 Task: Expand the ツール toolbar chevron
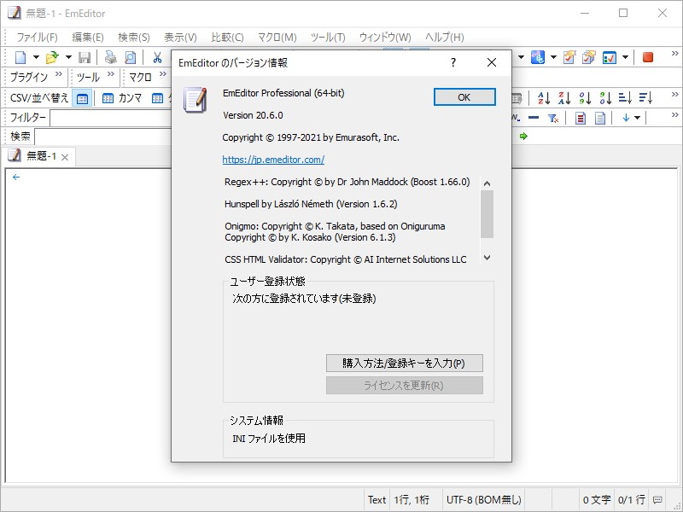[x=109, y=74]
